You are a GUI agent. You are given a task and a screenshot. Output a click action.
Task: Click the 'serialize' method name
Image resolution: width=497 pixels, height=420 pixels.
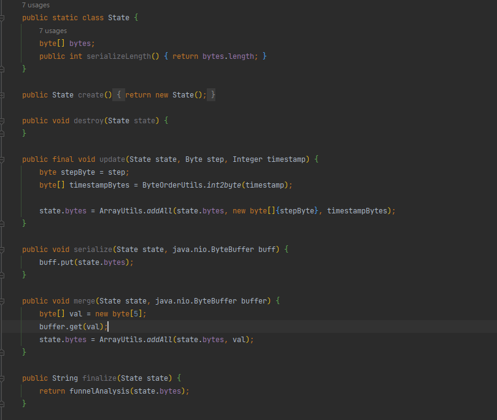pyautogui.click(x=93, y=250)
